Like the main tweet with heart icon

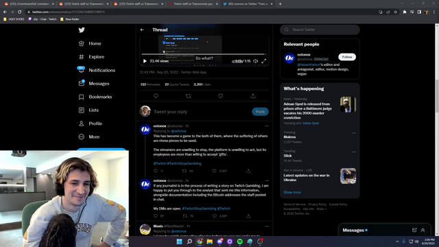(x=221, y=96)
